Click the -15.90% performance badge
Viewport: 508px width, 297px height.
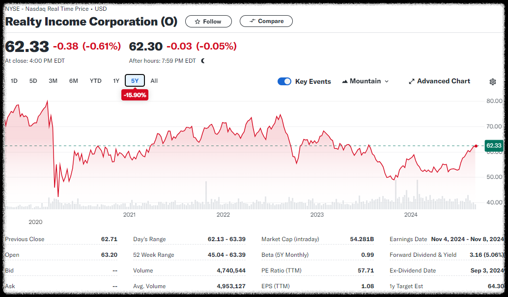click(135, 95)
